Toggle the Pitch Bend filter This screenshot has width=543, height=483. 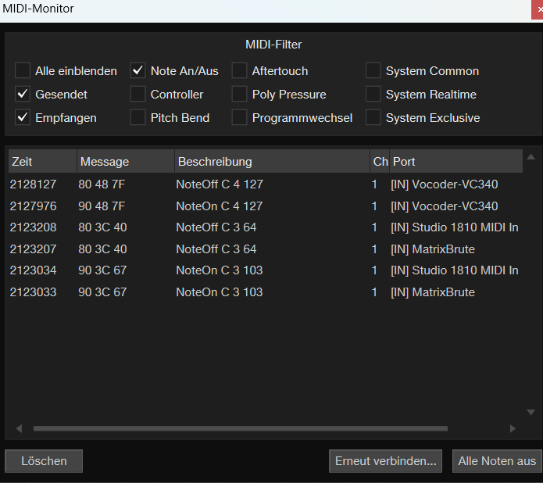coord(138,118)
